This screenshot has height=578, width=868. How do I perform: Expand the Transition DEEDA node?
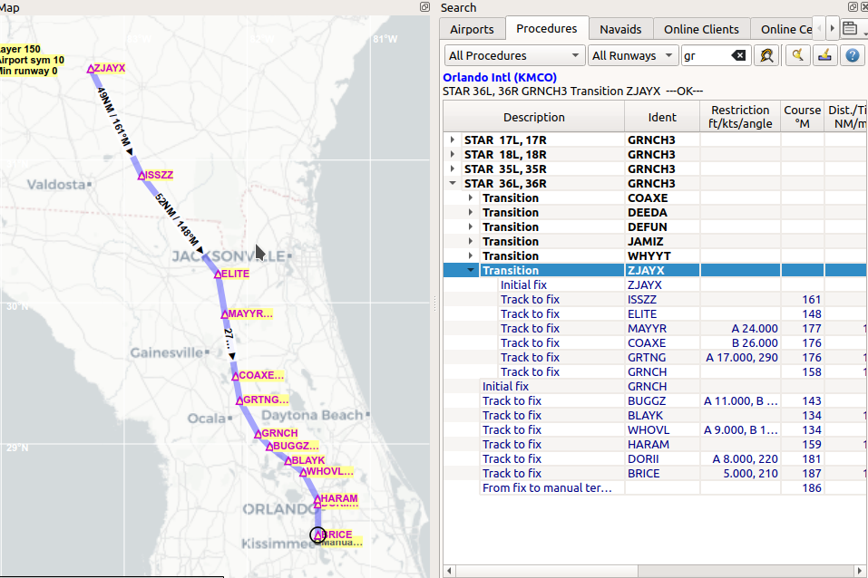click(x=471, y=212)
